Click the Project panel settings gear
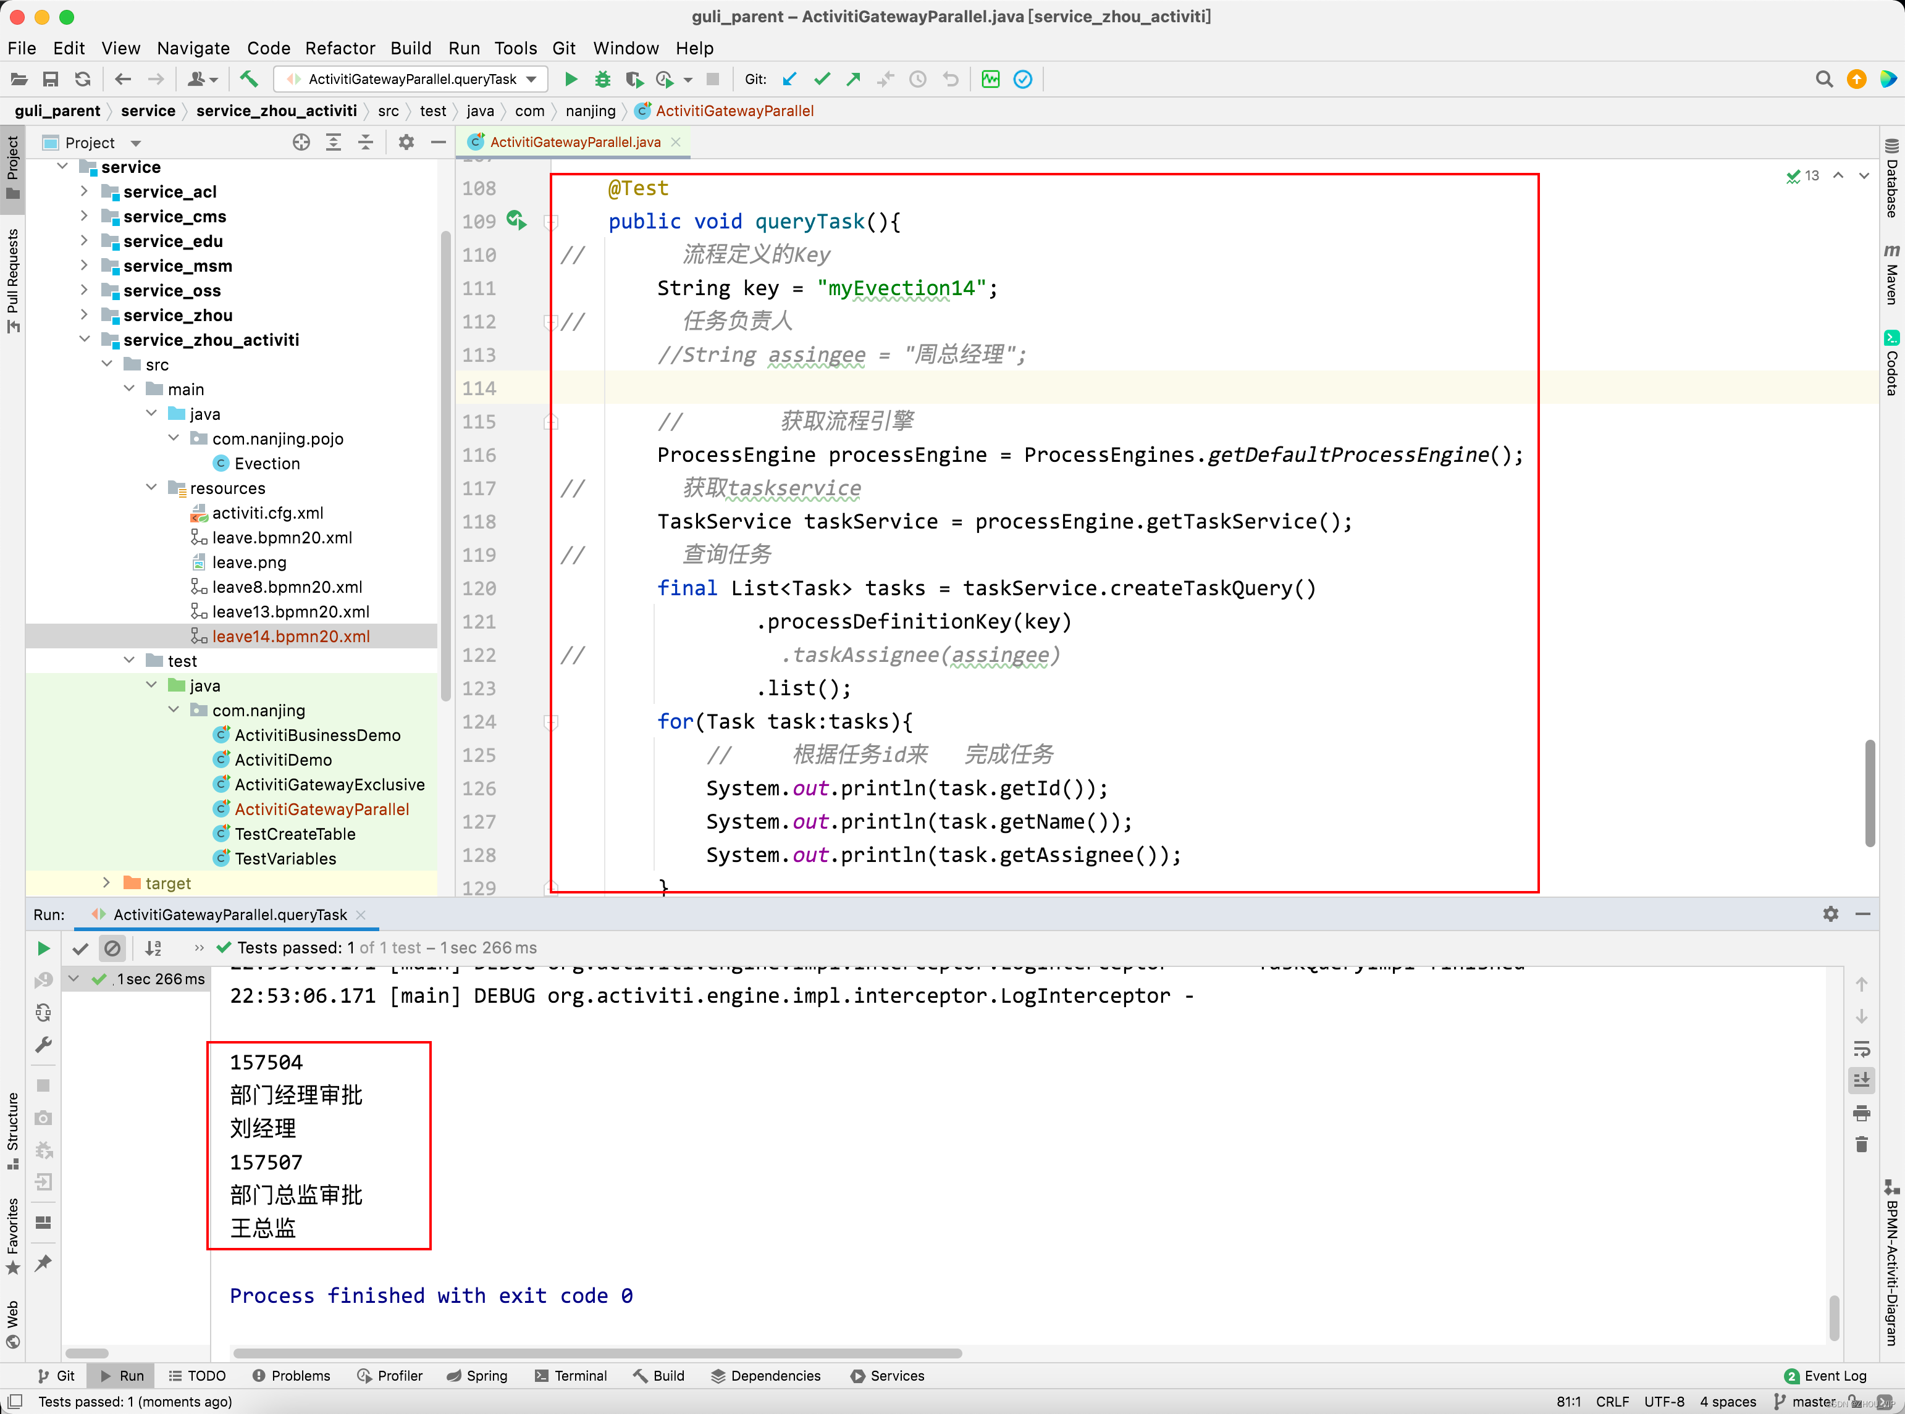The image size is (1905, 1414). pos(406,142)
